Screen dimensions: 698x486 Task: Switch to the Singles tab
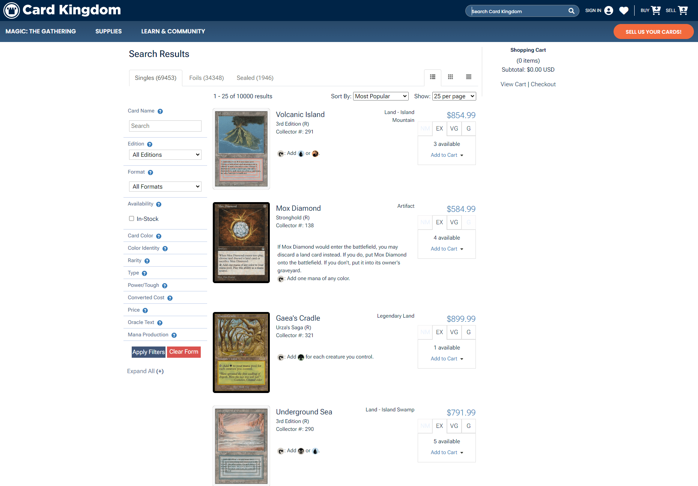tap(156, 78)
